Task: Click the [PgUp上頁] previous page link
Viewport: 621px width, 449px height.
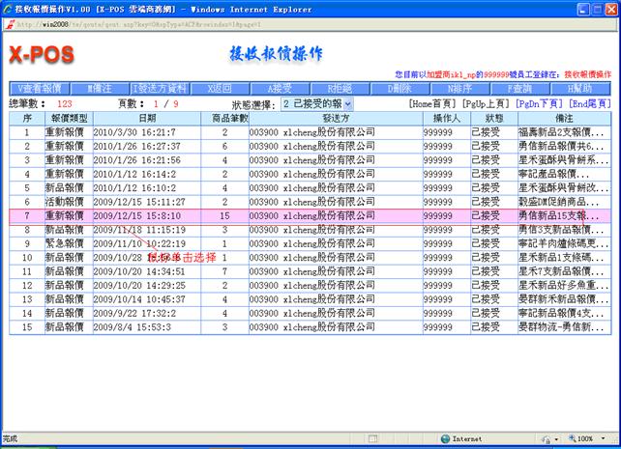Action: tap(487, 102)
